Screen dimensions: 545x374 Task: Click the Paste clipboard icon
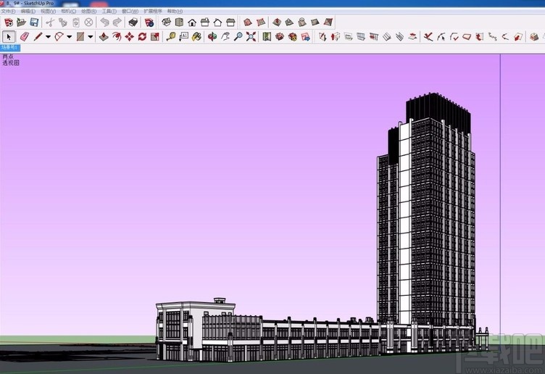click(76, 22)
